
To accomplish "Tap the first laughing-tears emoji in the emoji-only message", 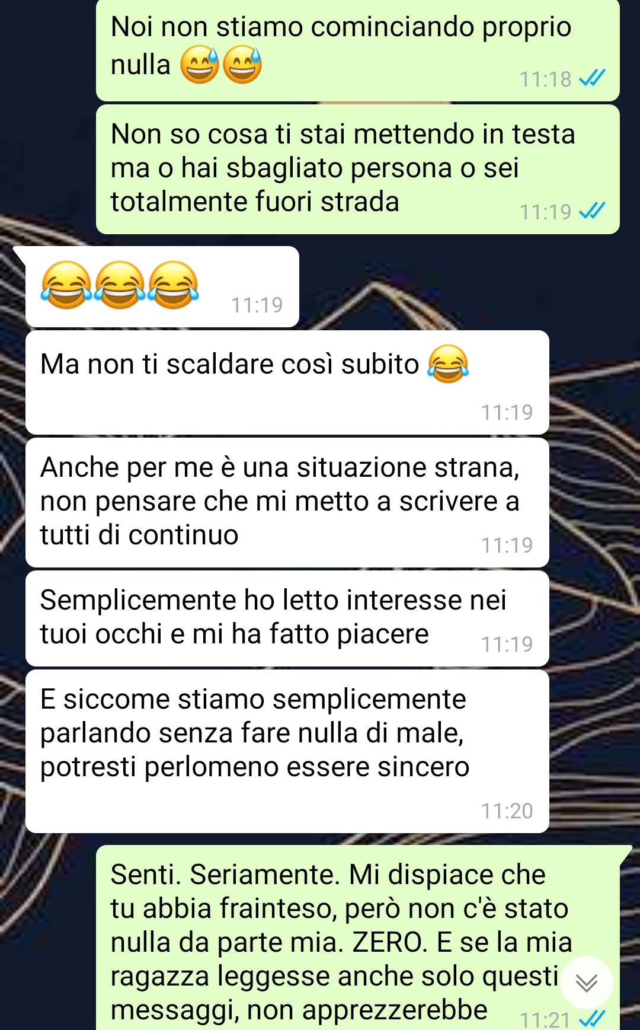I will click(66, 285).
